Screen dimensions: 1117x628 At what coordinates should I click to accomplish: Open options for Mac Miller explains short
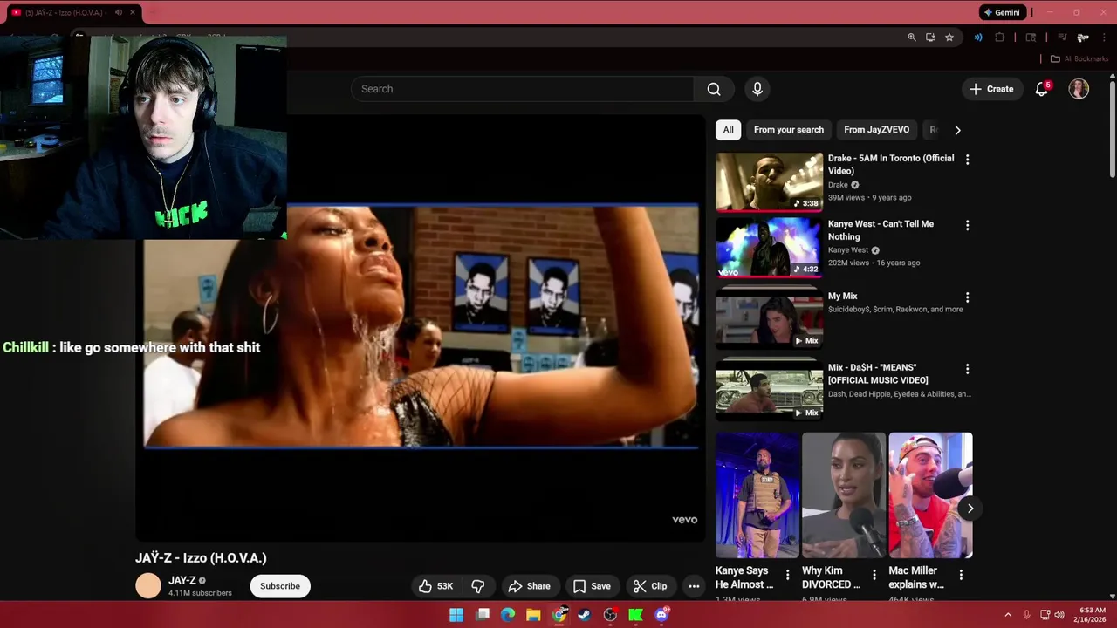(x=961, y=575)
